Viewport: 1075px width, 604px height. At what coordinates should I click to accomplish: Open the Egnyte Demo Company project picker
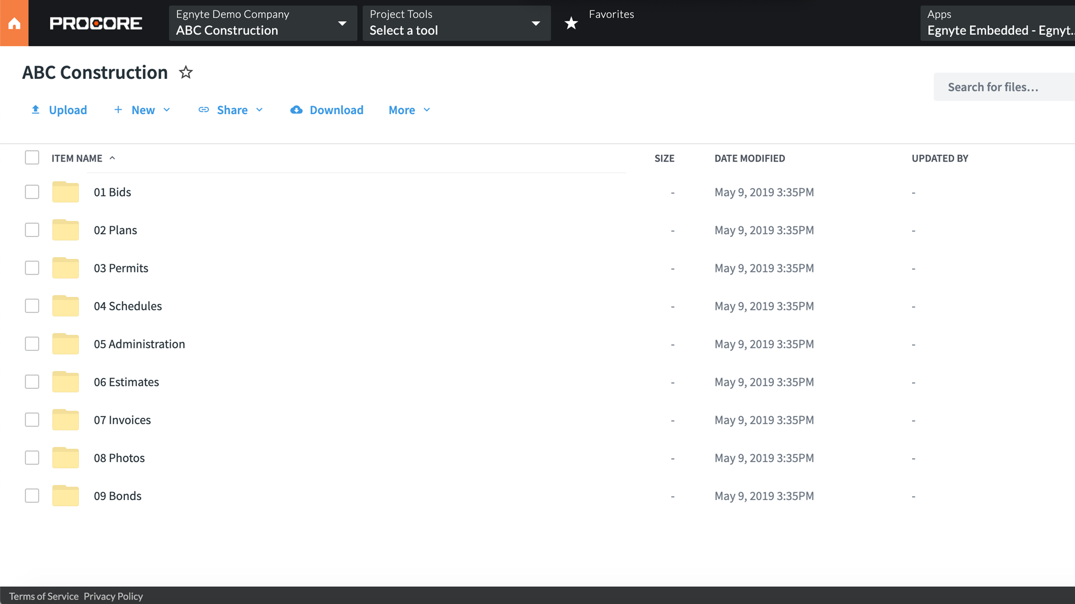342,23
